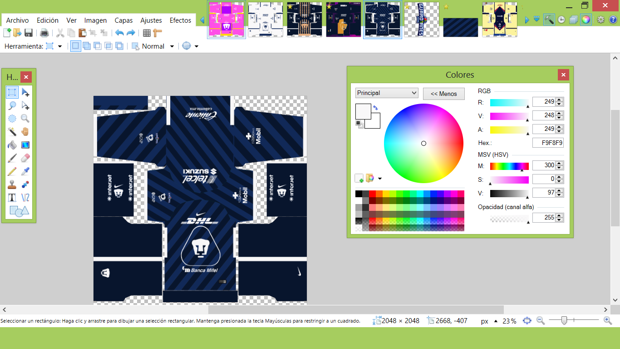
Task: Reset colors to black and white
Action: (x=359, y=124)
